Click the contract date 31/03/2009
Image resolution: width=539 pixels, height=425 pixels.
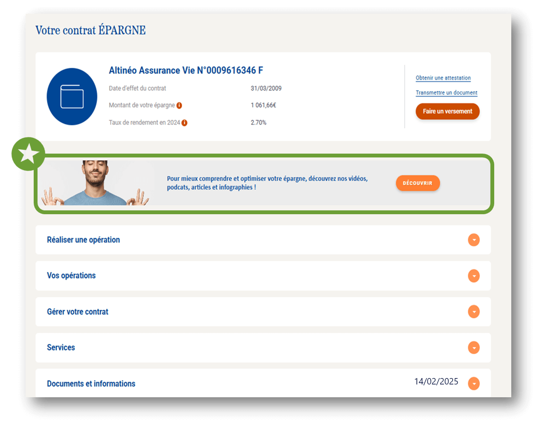pos(266,88)
